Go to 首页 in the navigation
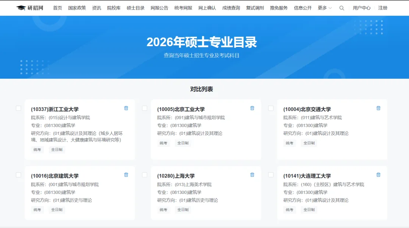 tap(58, 8)
